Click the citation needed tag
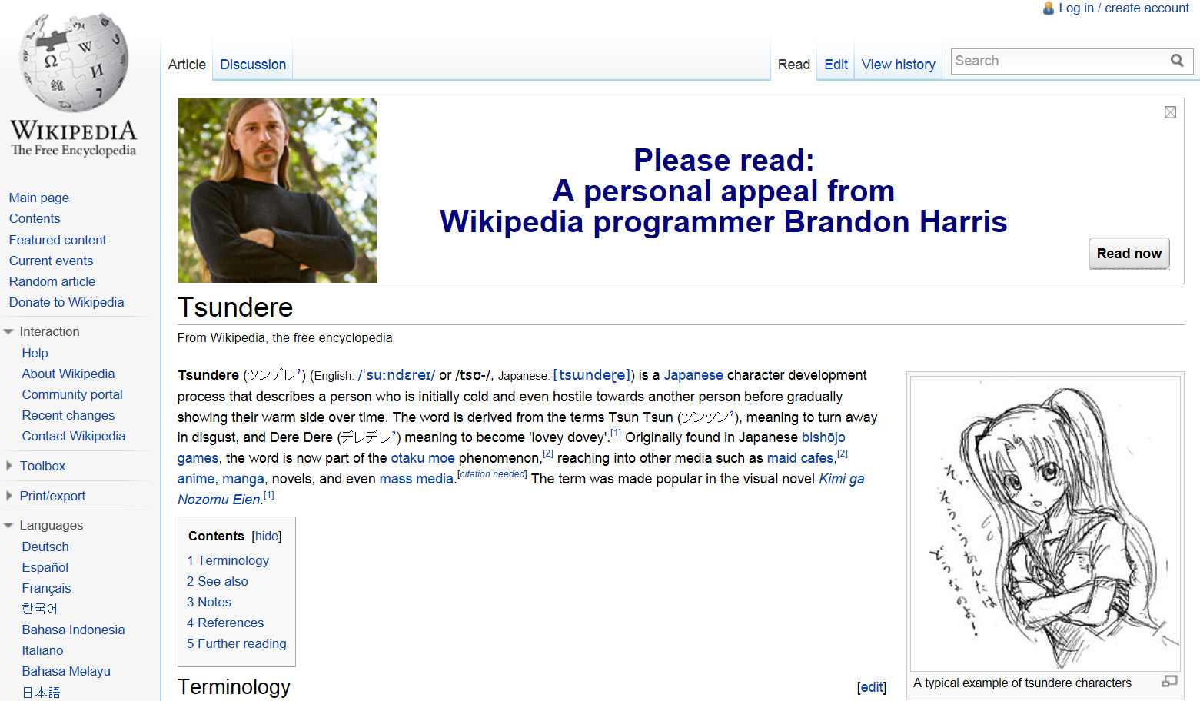 pyautogui.click(x=492, y=474)
